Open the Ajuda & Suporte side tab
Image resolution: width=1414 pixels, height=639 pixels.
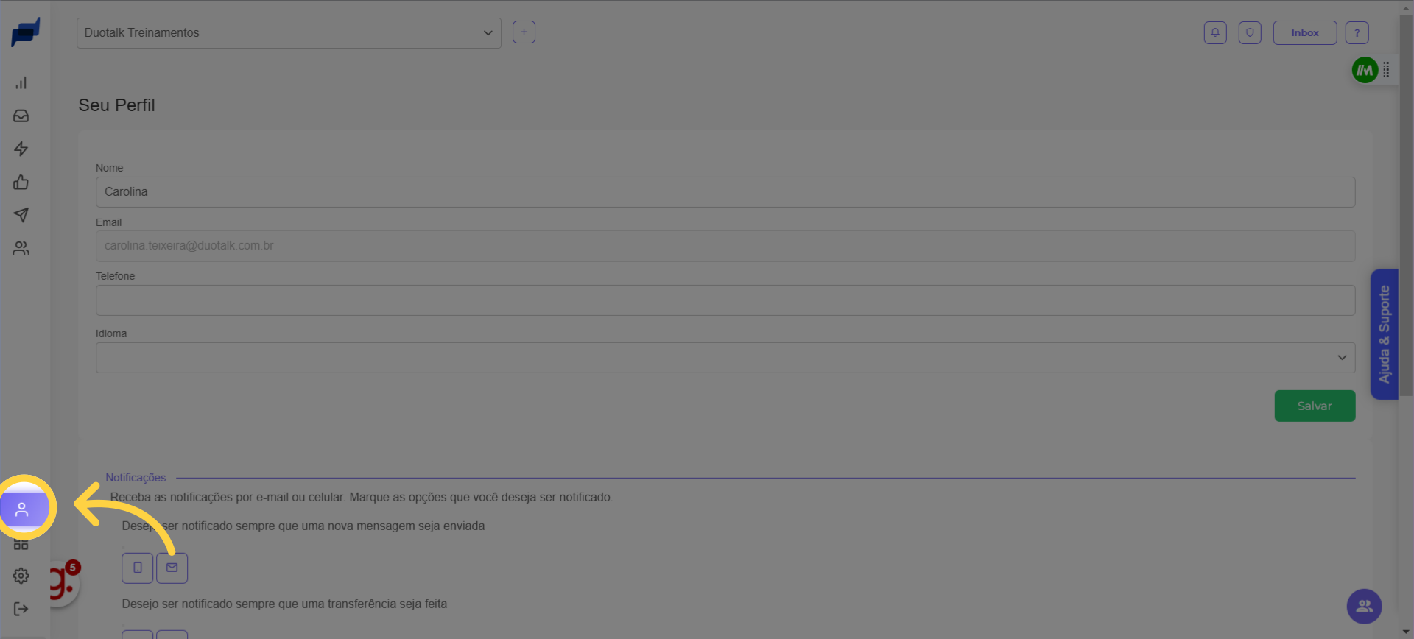[x=1384, y=334]
